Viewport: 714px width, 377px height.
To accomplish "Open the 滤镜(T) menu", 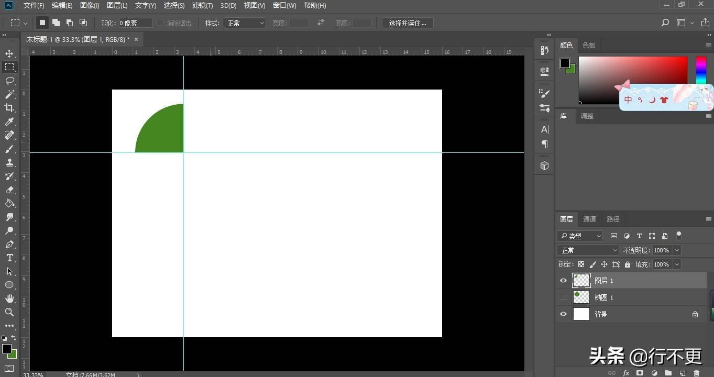I will [x=202, y=5].
